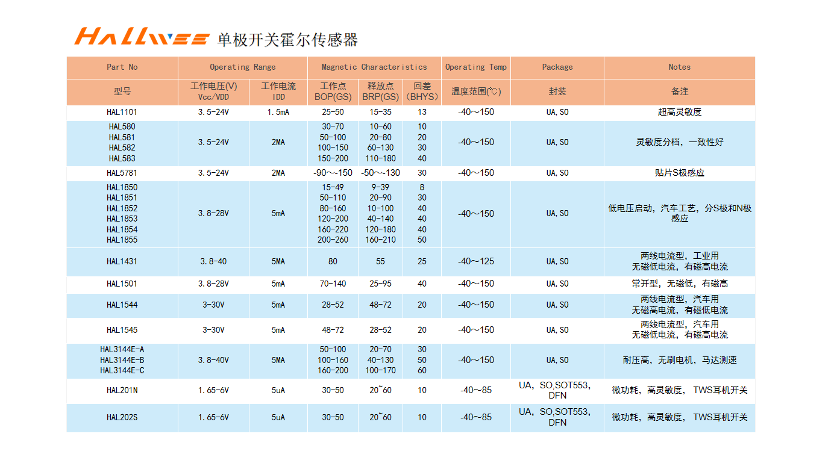Select part number HAL5781
840x472 pixels.
tap(122, 173)
